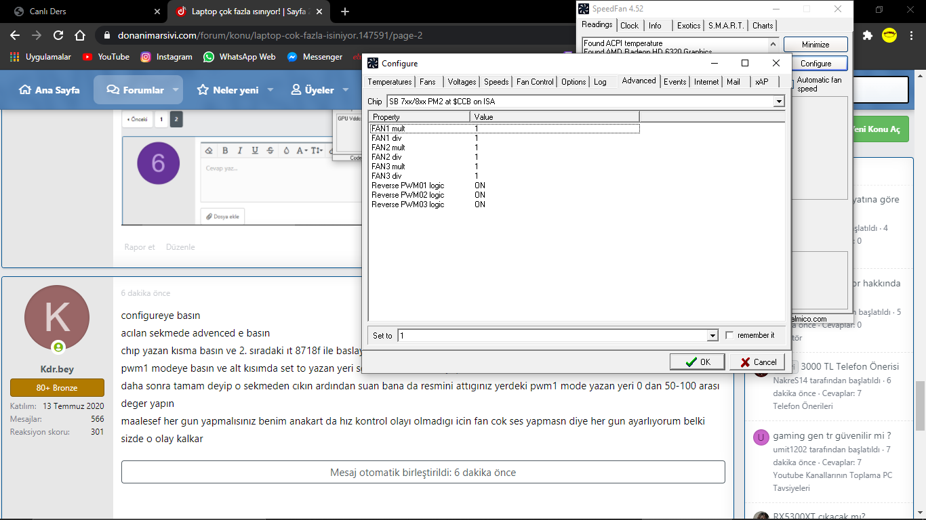Image resolution: width=926 pixels, height=520 pixels.
Task: Open a new browser tab
Action: pos(345,12)
